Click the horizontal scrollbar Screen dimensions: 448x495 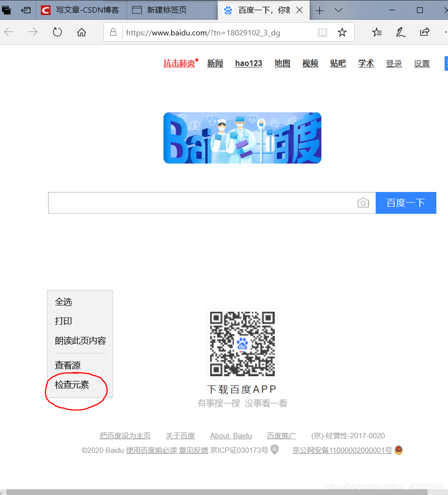pos(217,492)
